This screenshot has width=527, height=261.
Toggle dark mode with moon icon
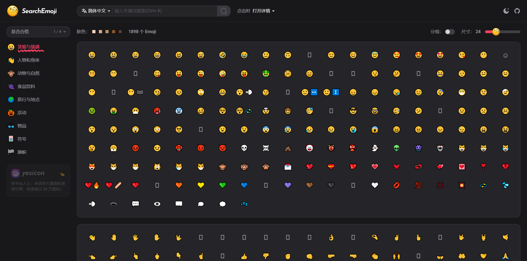pyautogui.click(x=506, y=11)
